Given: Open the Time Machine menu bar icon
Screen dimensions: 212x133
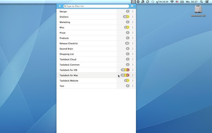Looking at the screenshot, I should [x=153, y=2].
